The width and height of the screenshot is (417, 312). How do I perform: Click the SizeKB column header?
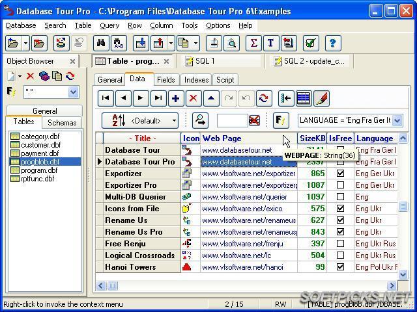312,138
